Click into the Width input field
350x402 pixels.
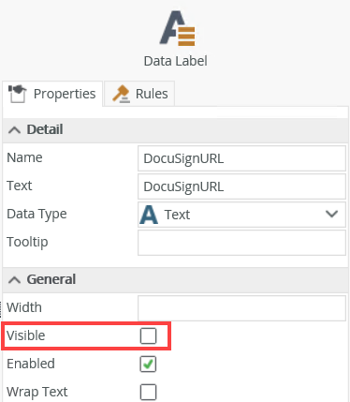(241, 308)
